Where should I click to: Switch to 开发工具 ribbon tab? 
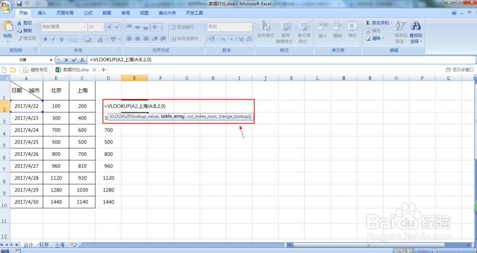point(195,13)
